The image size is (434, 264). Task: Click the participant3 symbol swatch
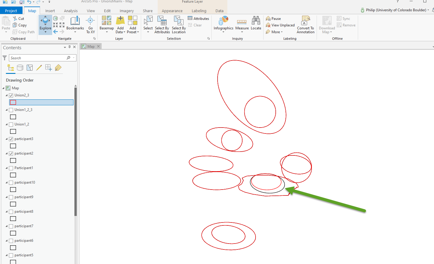13,146
